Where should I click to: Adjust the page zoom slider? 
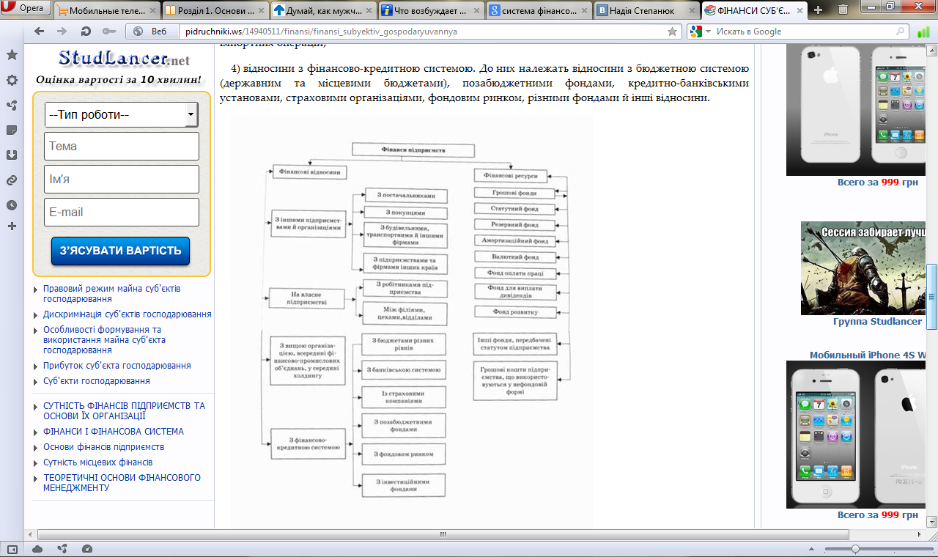[855, 549]
